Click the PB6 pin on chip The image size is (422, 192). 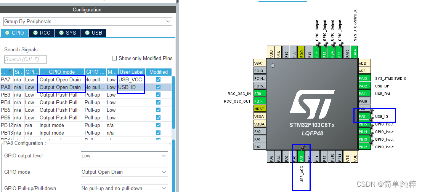317,52
